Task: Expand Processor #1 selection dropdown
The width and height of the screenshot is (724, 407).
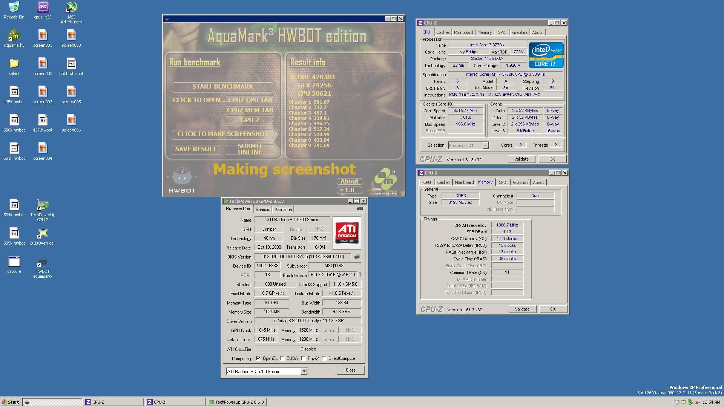Action: point(485,145)
